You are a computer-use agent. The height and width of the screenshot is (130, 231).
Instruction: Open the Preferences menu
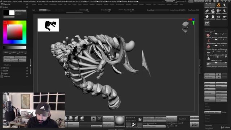[120, 4]
